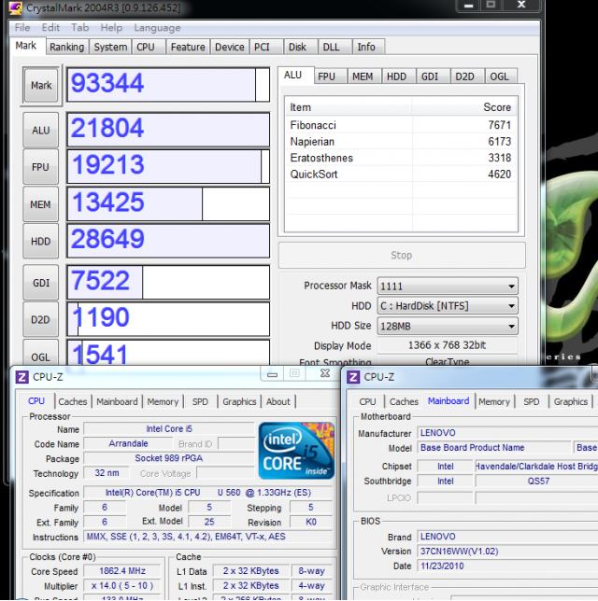Open the Device tab
598x601 pixels.
coord(230,48)
